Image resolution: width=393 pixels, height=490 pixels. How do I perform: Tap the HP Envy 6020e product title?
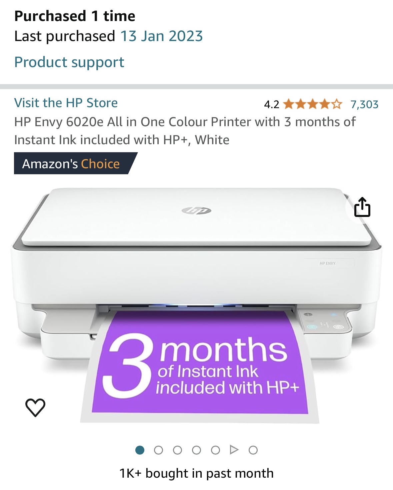[x=185, y=131]
